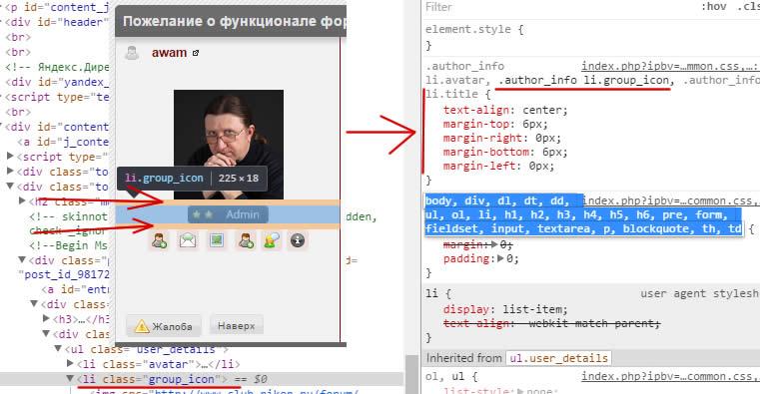760x394 pixels.
Task: Click the Admin group badge with stars
Action: tap(228, 214)
